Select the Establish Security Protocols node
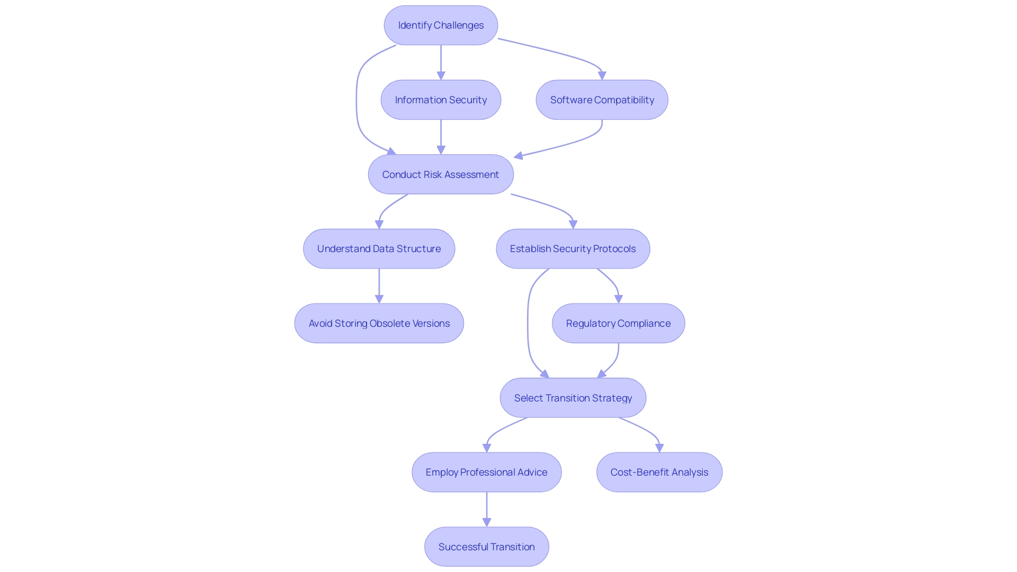The height and width of the screenshot is (572, 1017). 572,248
